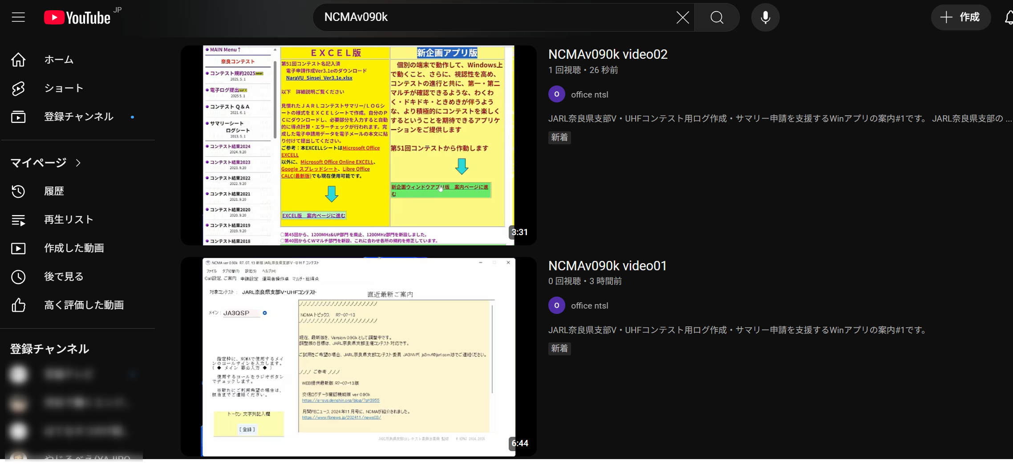The width and height of the screenshot is (1013, 464).
Task: Click the channel avatar for video01
Action: [x=557, y=305]
